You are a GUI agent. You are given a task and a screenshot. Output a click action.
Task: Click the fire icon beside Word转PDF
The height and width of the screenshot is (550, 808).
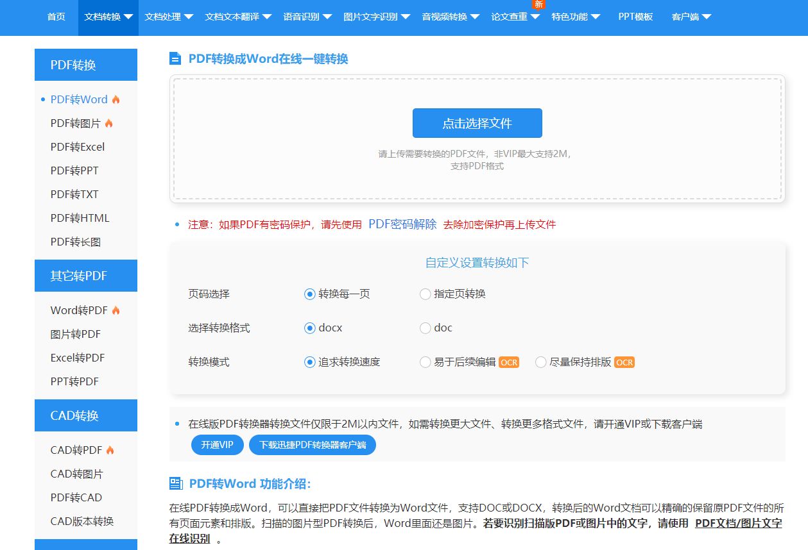coord(115,310)
